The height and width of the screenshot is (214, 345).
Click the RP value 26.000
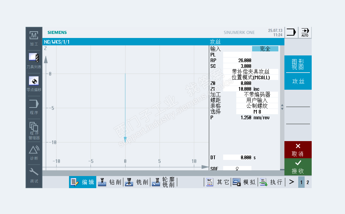point(237,60)
